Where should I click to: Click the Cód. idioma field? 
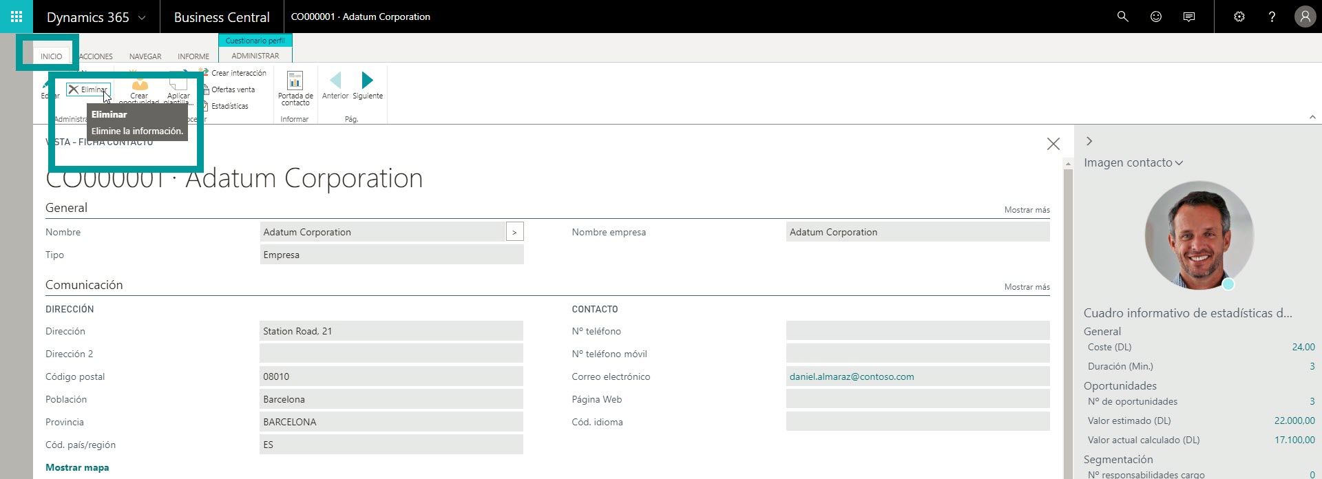(918, 422)
